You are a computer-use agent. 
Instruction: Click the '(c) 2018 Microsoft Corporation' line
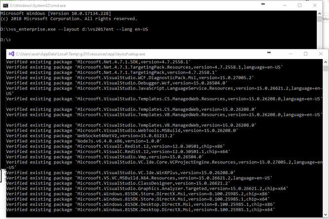69,19
